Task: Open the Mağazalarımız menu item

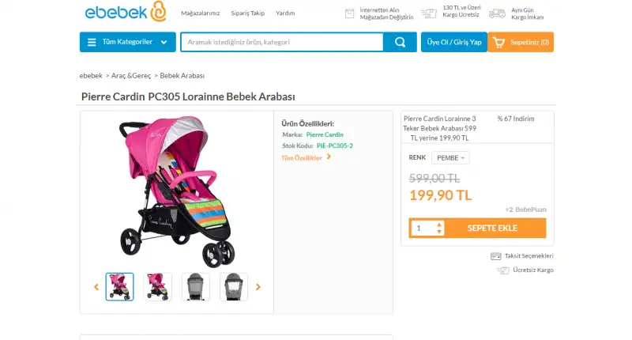Action: point(201,13)
